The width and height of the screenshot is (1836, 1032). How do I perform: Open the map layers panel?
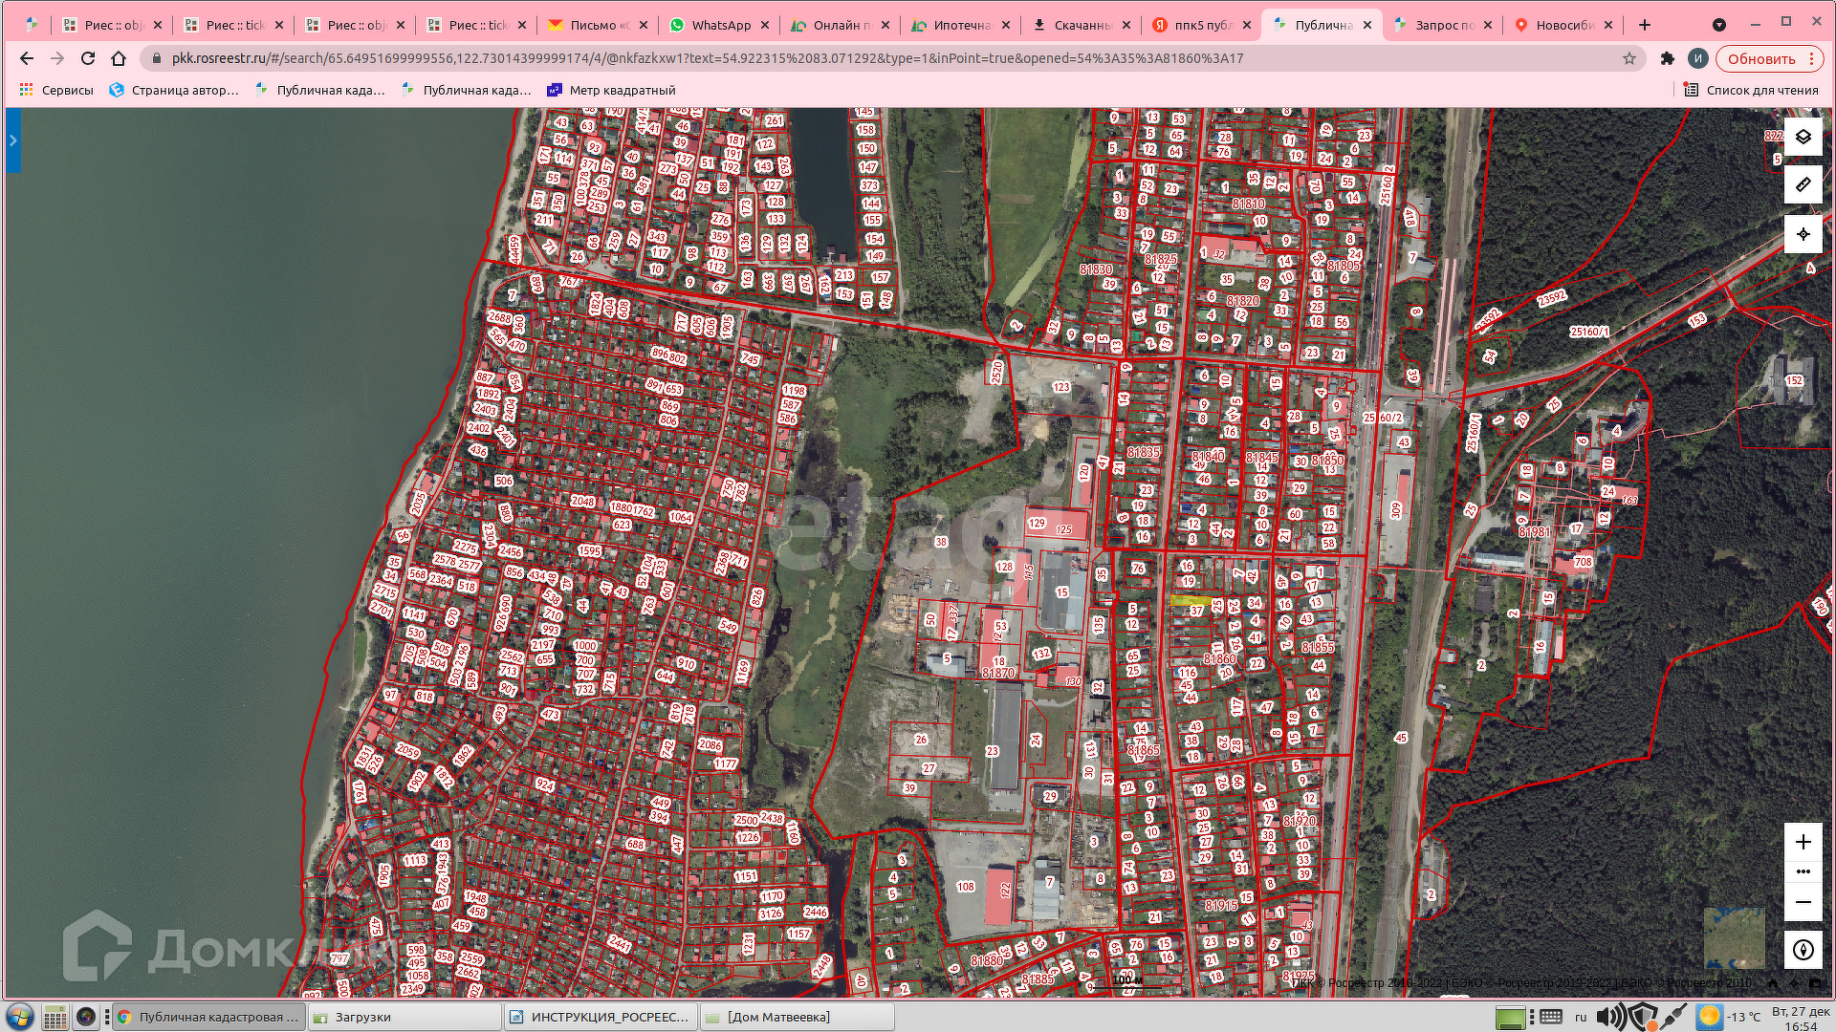pos(1803,137)
